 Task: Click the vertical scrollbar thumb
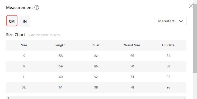click(195, 38)
